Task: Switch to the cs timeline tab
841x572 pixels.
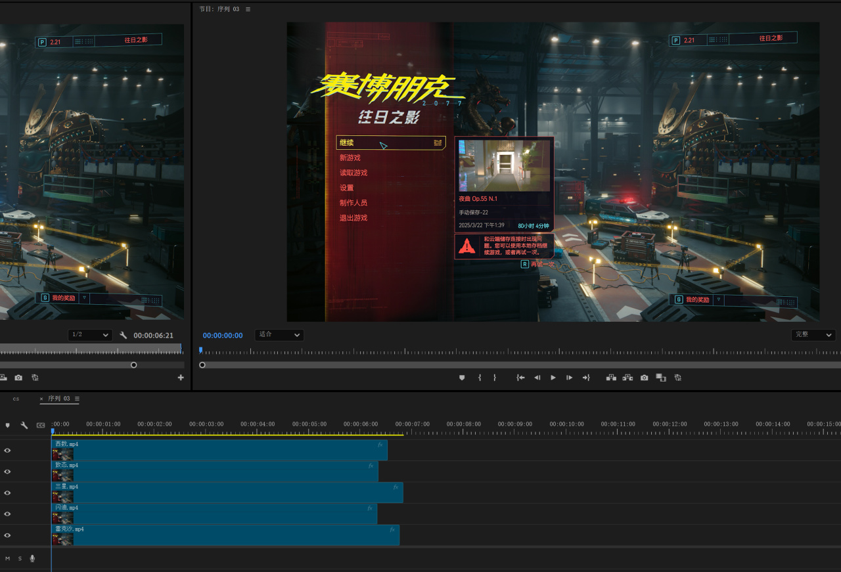Action: 16,399
